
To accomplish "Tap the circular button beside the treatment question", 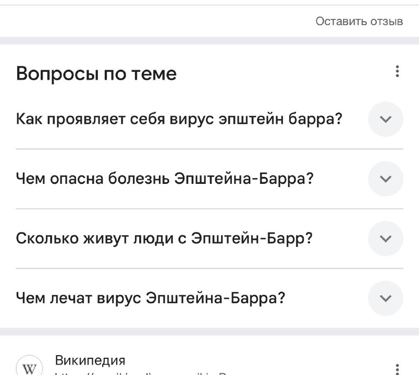I will (385, 298).
